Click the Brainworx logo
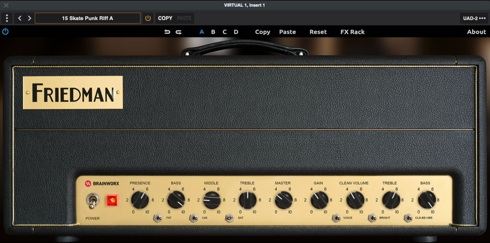The height and width of the screenshot is (243, 490). coord(102,183)
